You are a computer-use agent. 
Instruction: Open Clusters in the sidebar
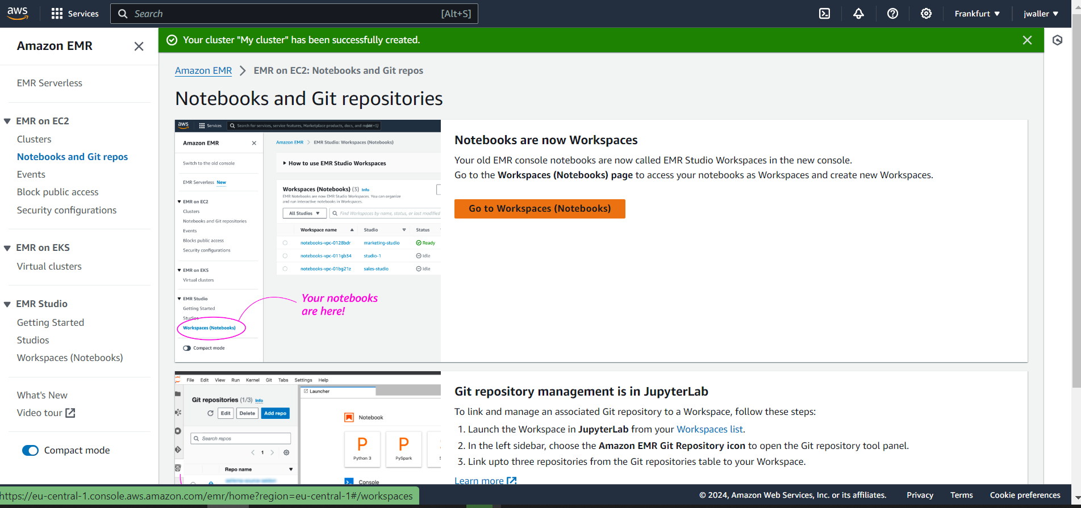point(34,139)
